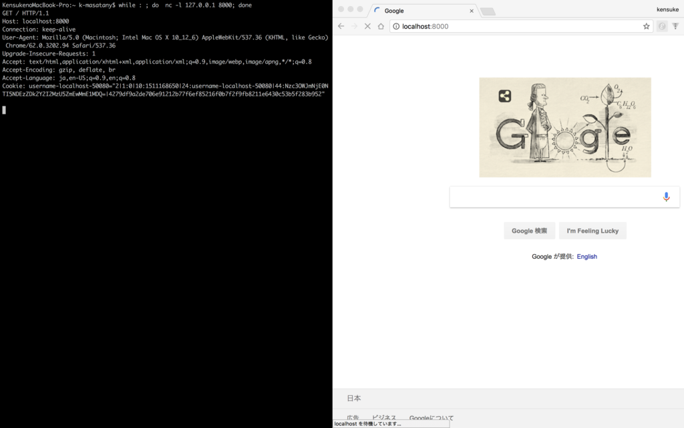Viewport: 684px width, 428px height.
Task: Click the 日本 text in footer
Action: coord(354,399)
